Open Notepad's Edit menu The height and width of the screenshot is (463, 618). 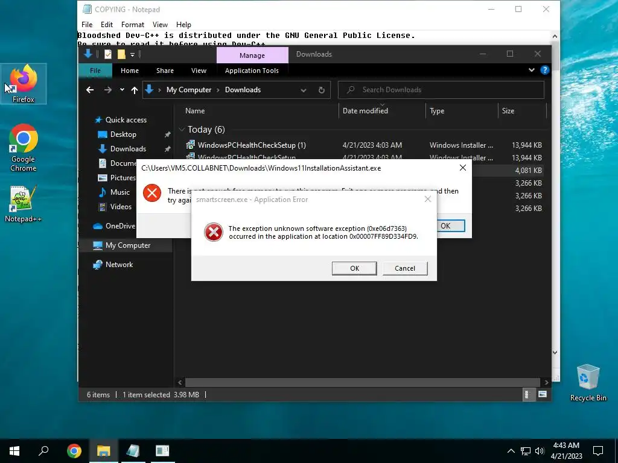pos(106,24)
